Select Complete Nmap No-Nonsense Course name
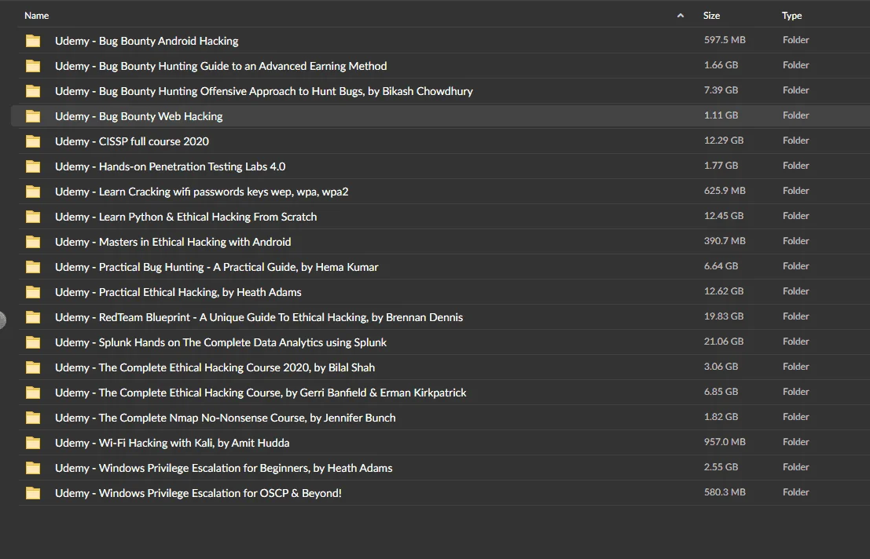This screenshot has height=559, width=870. point(226,418)
